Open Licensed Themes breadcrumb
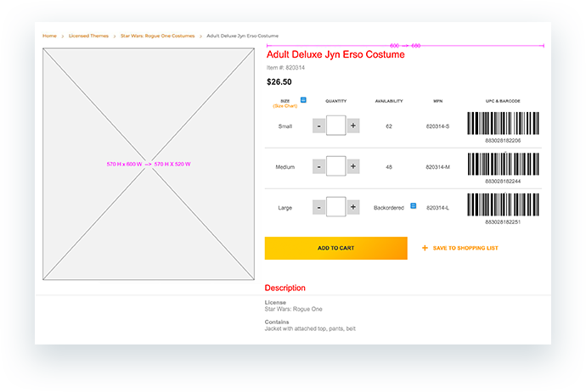The width and height of the screenshot is (586, 392). click(89, 36)
